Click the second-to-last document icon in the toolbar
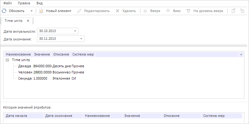 [x=233, y=11]
